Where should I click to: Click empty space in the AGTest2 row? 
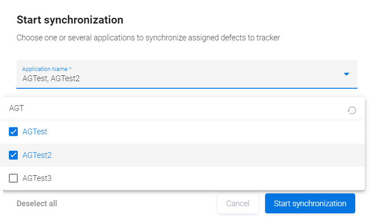pos(200,155)
